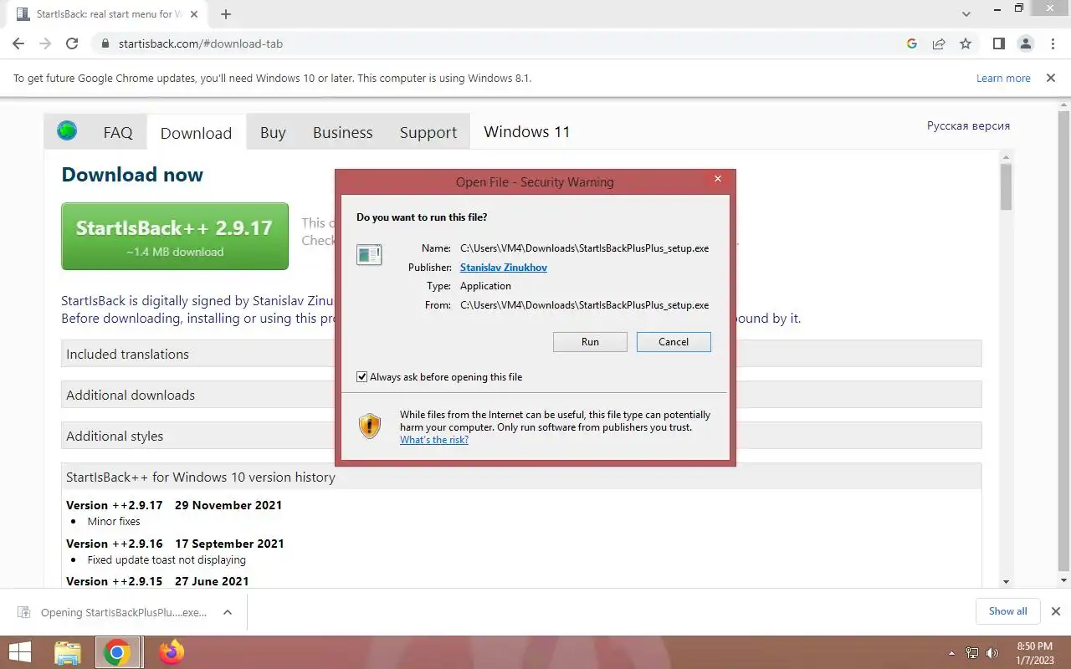Open Stanislav Zinukhov publisher link

(x=504, y=268)
